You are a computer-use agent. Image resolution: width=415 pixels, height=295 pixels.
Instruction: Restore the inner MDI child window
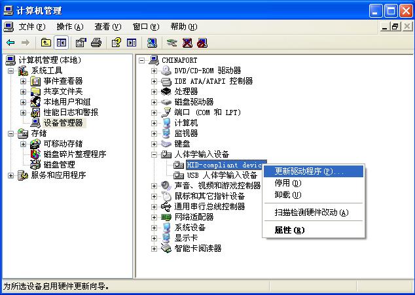pos(395,26)
